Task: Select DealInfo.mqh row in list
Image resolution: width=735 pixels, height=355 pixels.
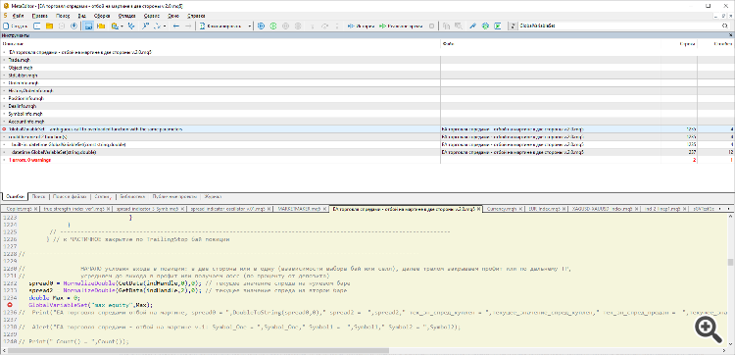Action: tap(367, 106)
